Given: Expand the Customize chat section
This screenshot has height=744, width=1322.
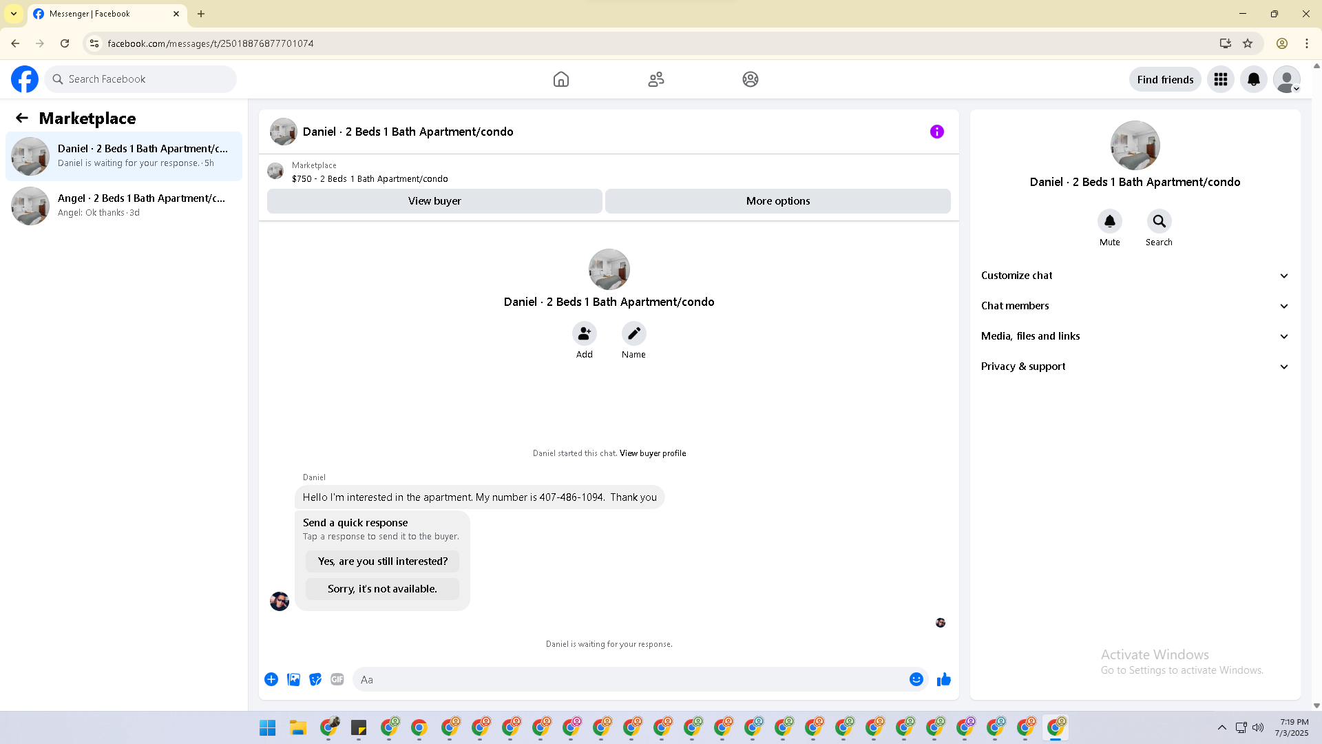Looking at the screenshot, I should pyautogui.click(x=1134, y=276).
